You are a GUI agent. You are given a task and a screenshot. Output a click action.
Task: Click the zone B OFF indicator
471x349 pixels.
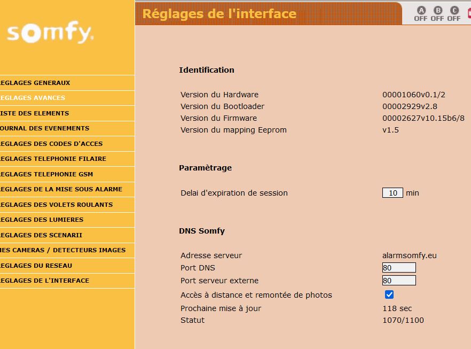tap(437, 14)
